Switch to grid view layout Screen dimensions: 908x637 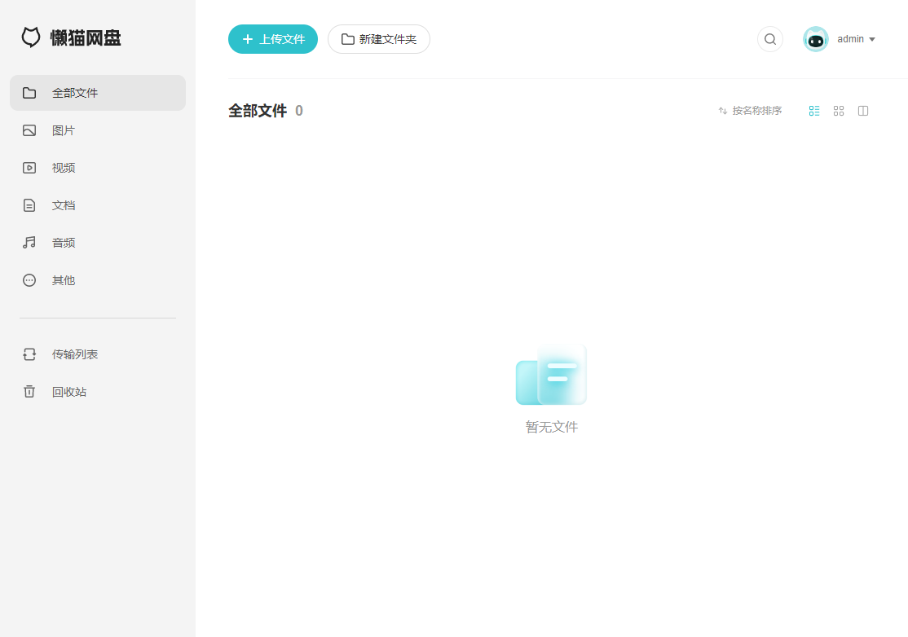coord(839,111)
